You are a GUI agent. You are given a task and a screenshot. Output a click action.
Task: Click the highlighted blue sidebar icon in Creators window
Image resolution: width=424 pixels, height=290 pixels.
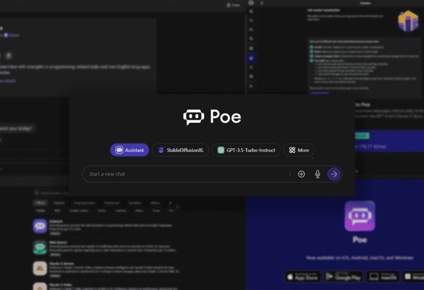251,58
